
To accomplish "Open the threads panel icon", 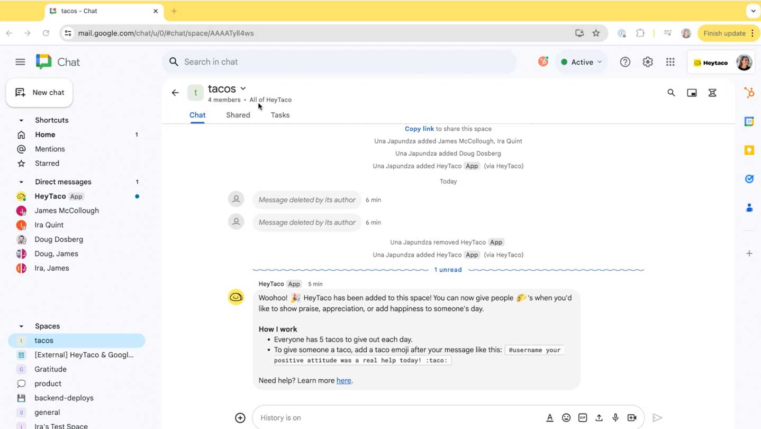I will [712, 93].
